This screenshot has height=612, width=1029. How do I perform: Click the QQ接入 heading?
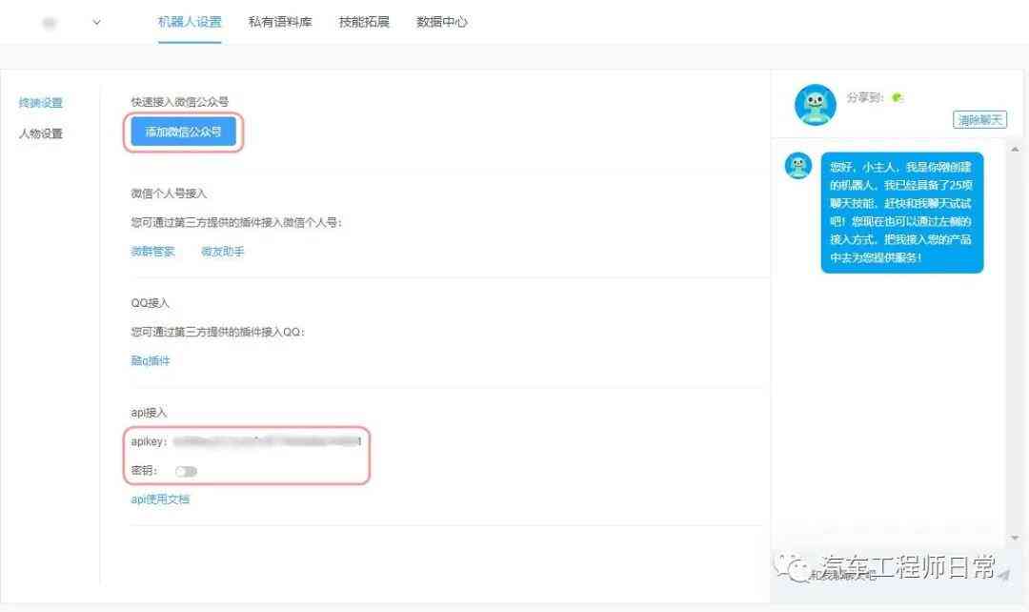(151, 303)
